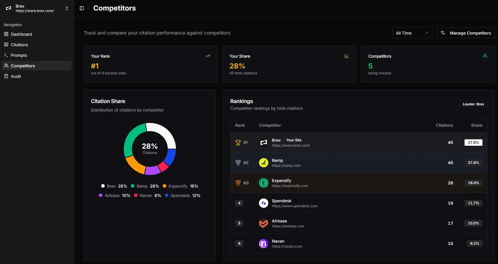Viewport: 498px width, 264px height.
Task: Click the Leader: Brex badge
Action: click(x=473, y=104)
